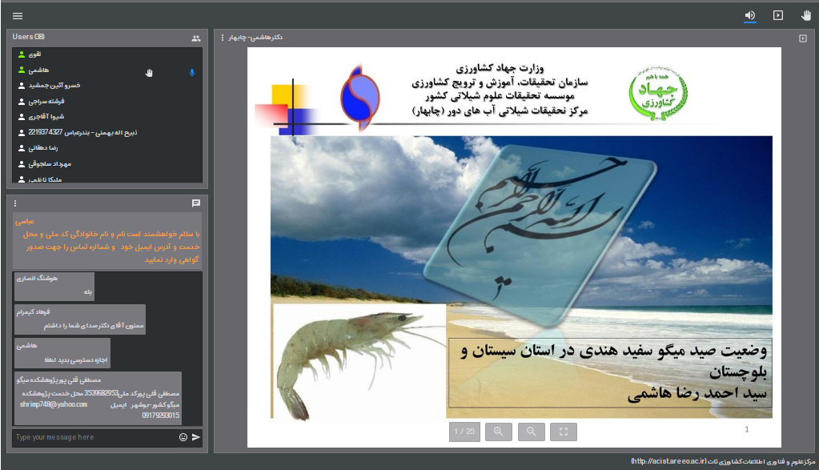Click the blue microphone icon beside هاشمی

(x=191, y=73)
